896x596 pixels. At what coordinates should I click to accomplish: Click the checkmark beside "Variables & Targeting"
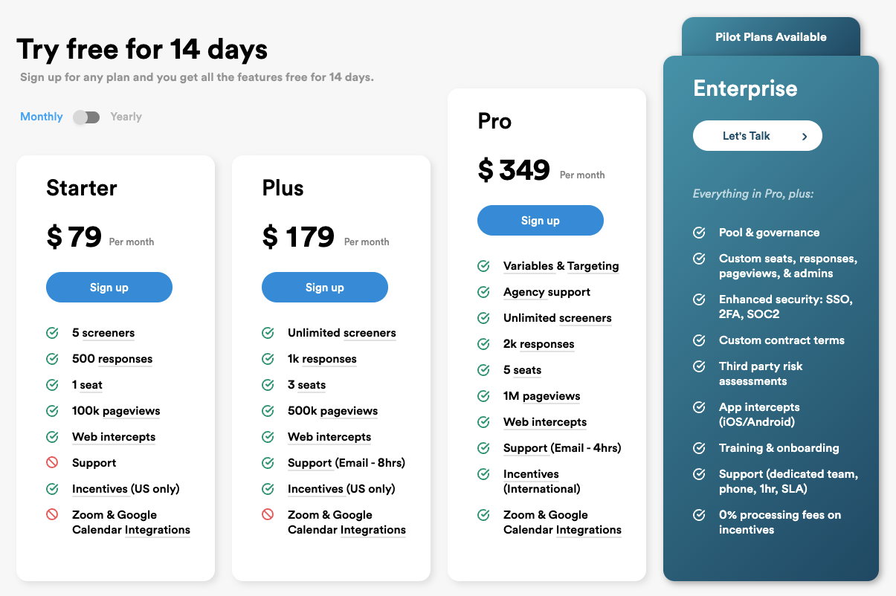pos(485,266)
